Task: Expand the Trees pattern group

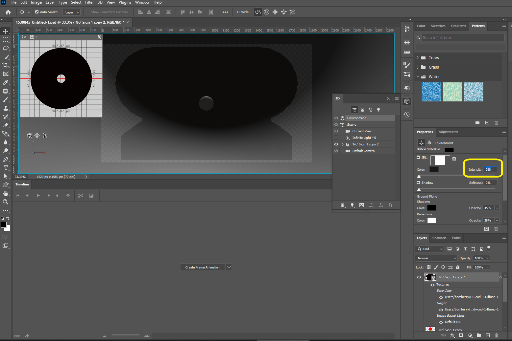Action: point(418,57)
